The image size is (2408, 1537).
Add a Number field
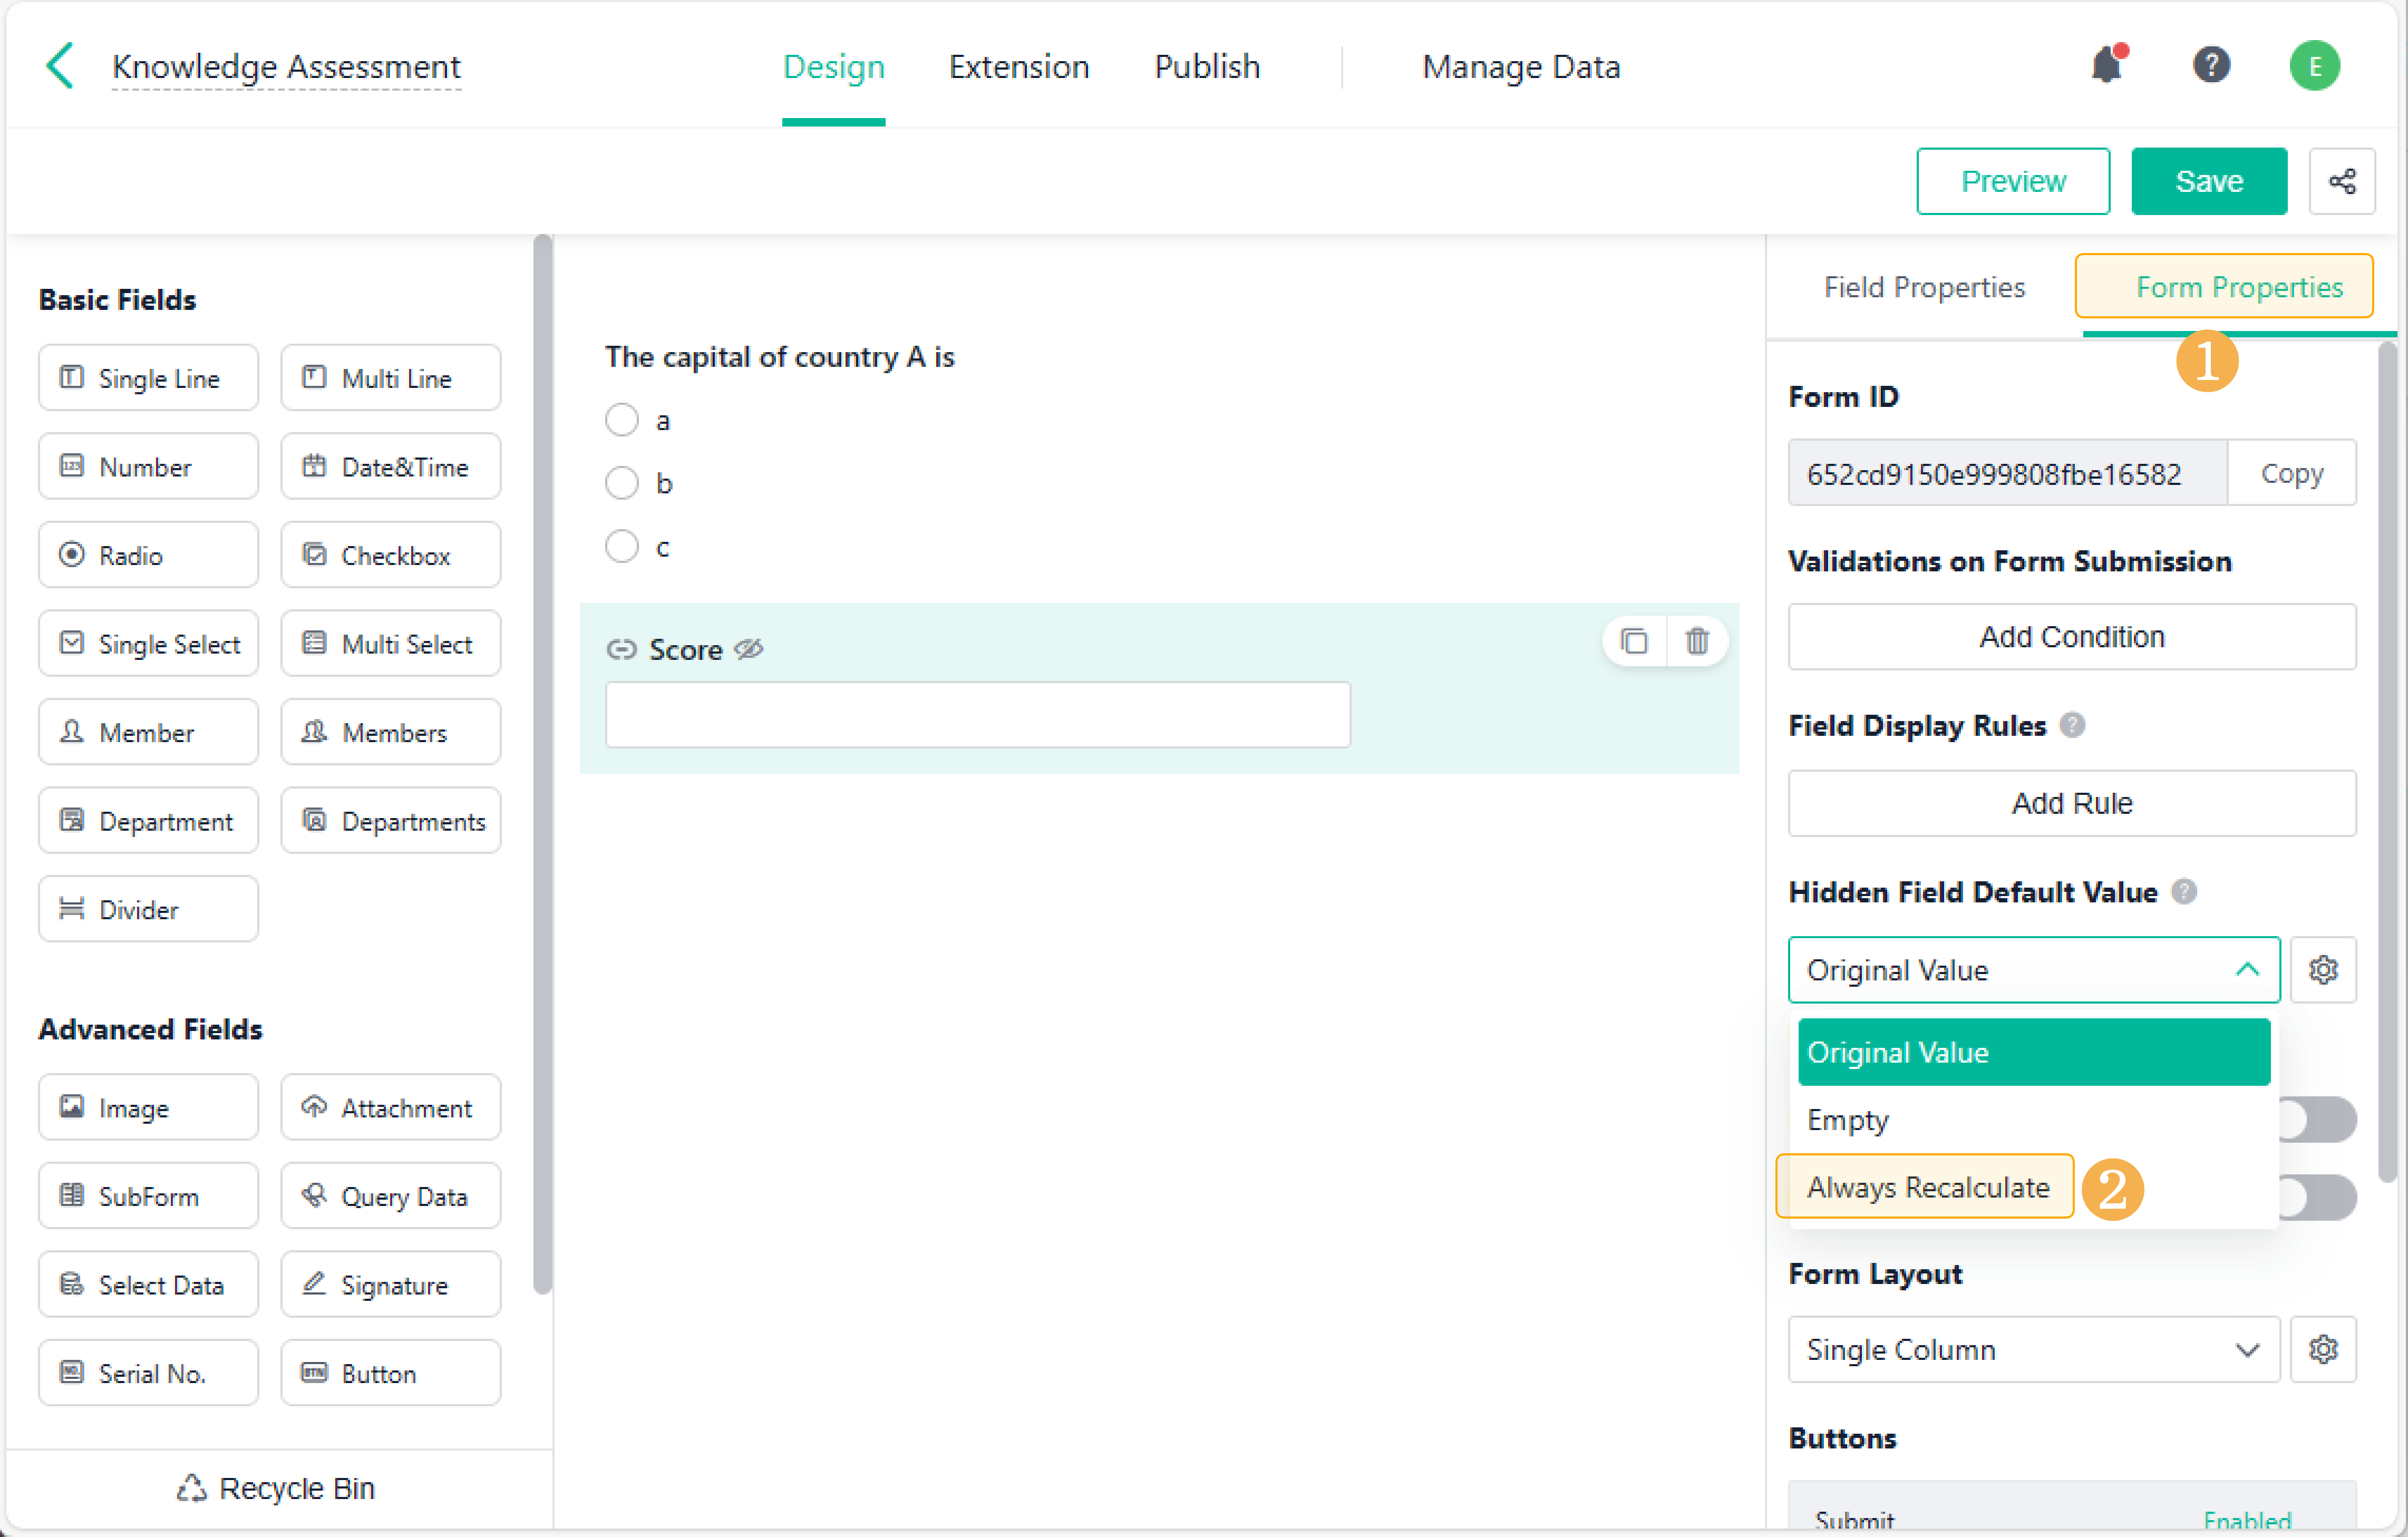148,466
